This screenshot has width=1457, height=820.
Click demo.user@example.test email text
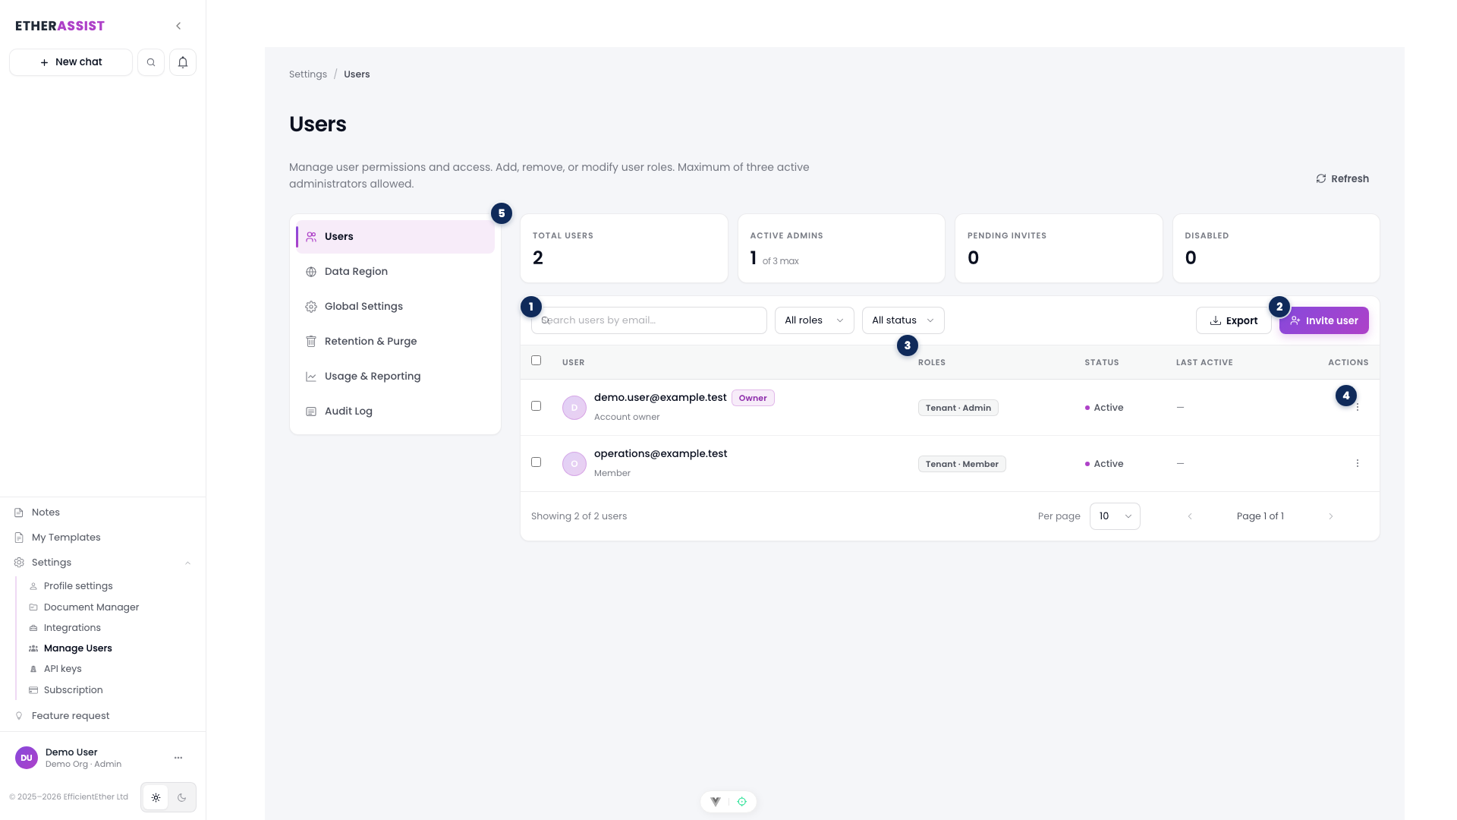[660, 398]
